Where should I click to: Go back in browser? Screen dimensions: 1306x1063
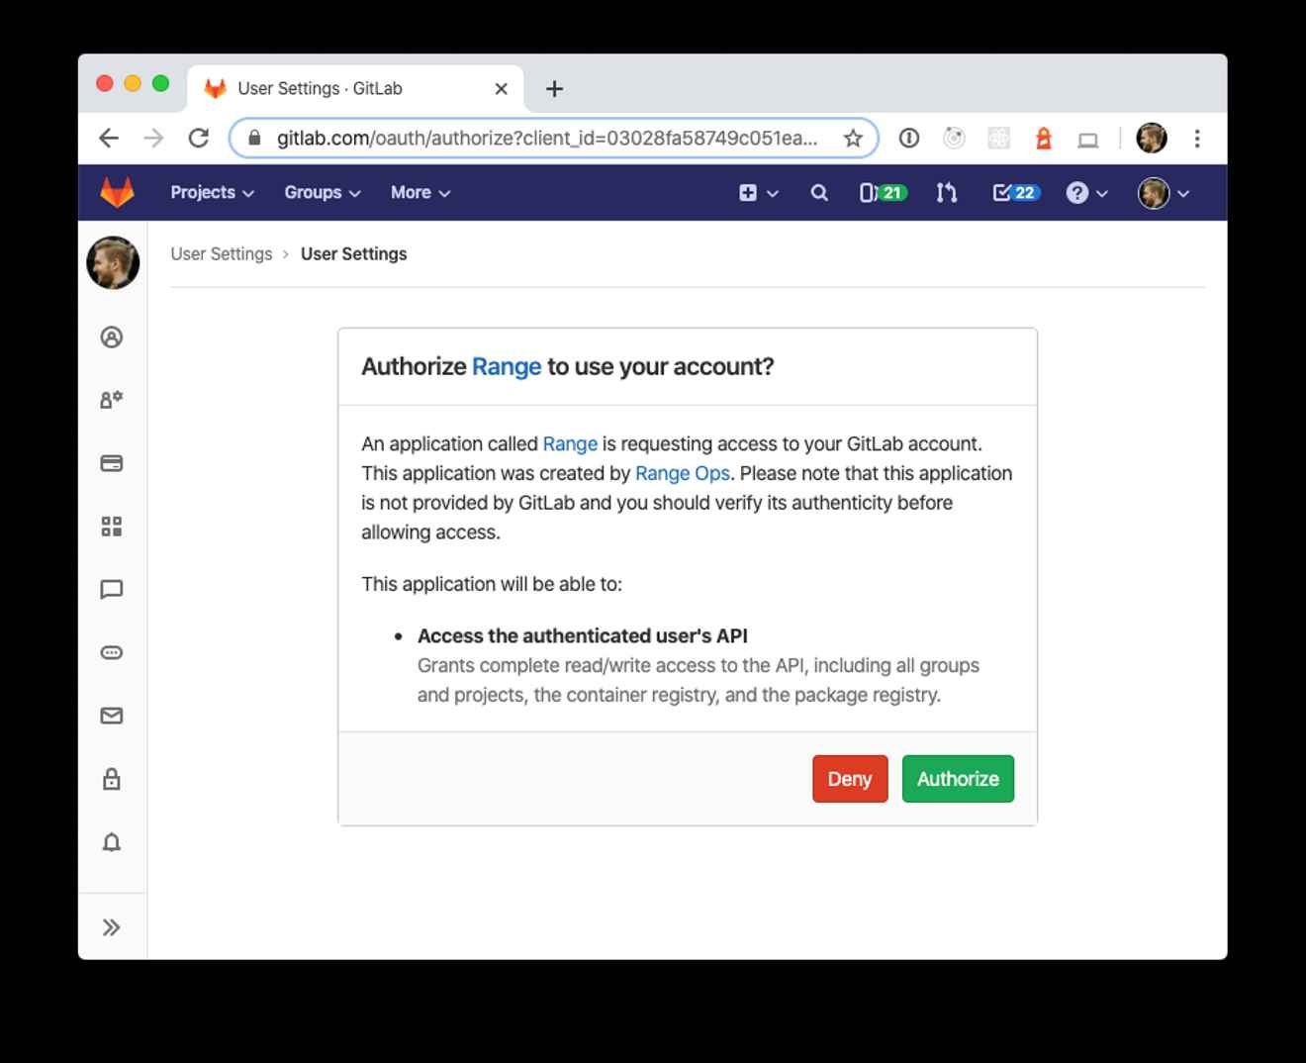click(109, 139)
